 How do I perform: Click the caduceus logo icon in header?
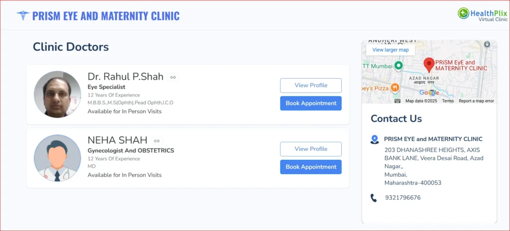tap(23, 15)
